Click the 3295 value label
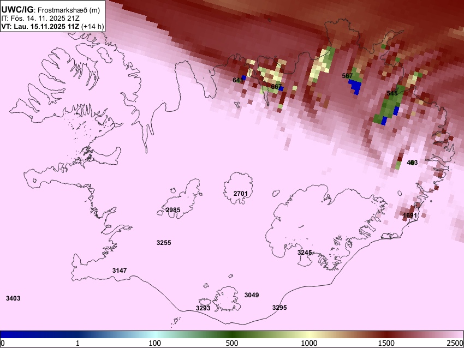Viewport: 464px width, 348px height. coord(279,308)
